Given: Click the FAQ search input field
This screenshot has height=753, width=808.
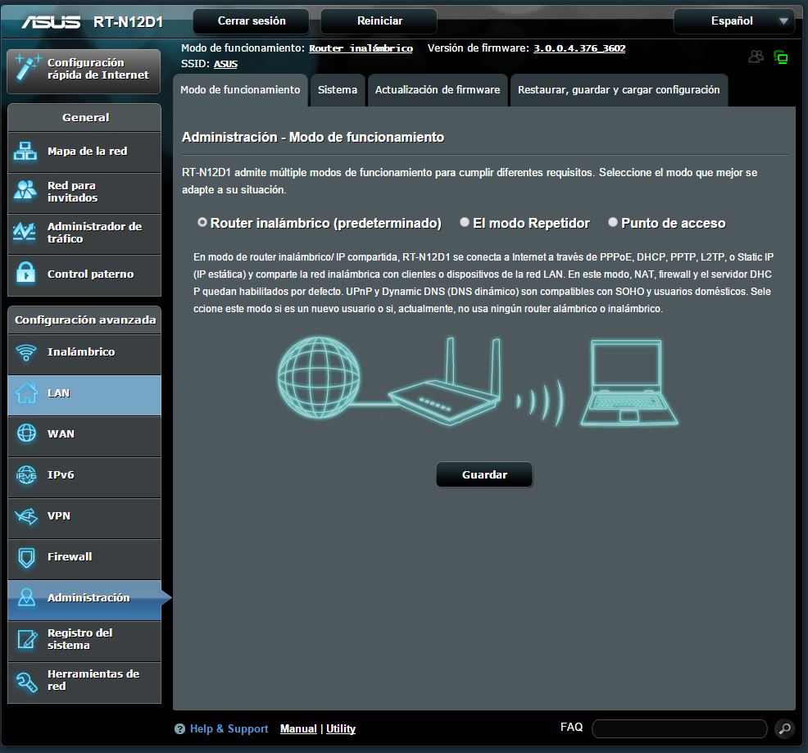Looking at the screenshot, I should tap(679, 728).
